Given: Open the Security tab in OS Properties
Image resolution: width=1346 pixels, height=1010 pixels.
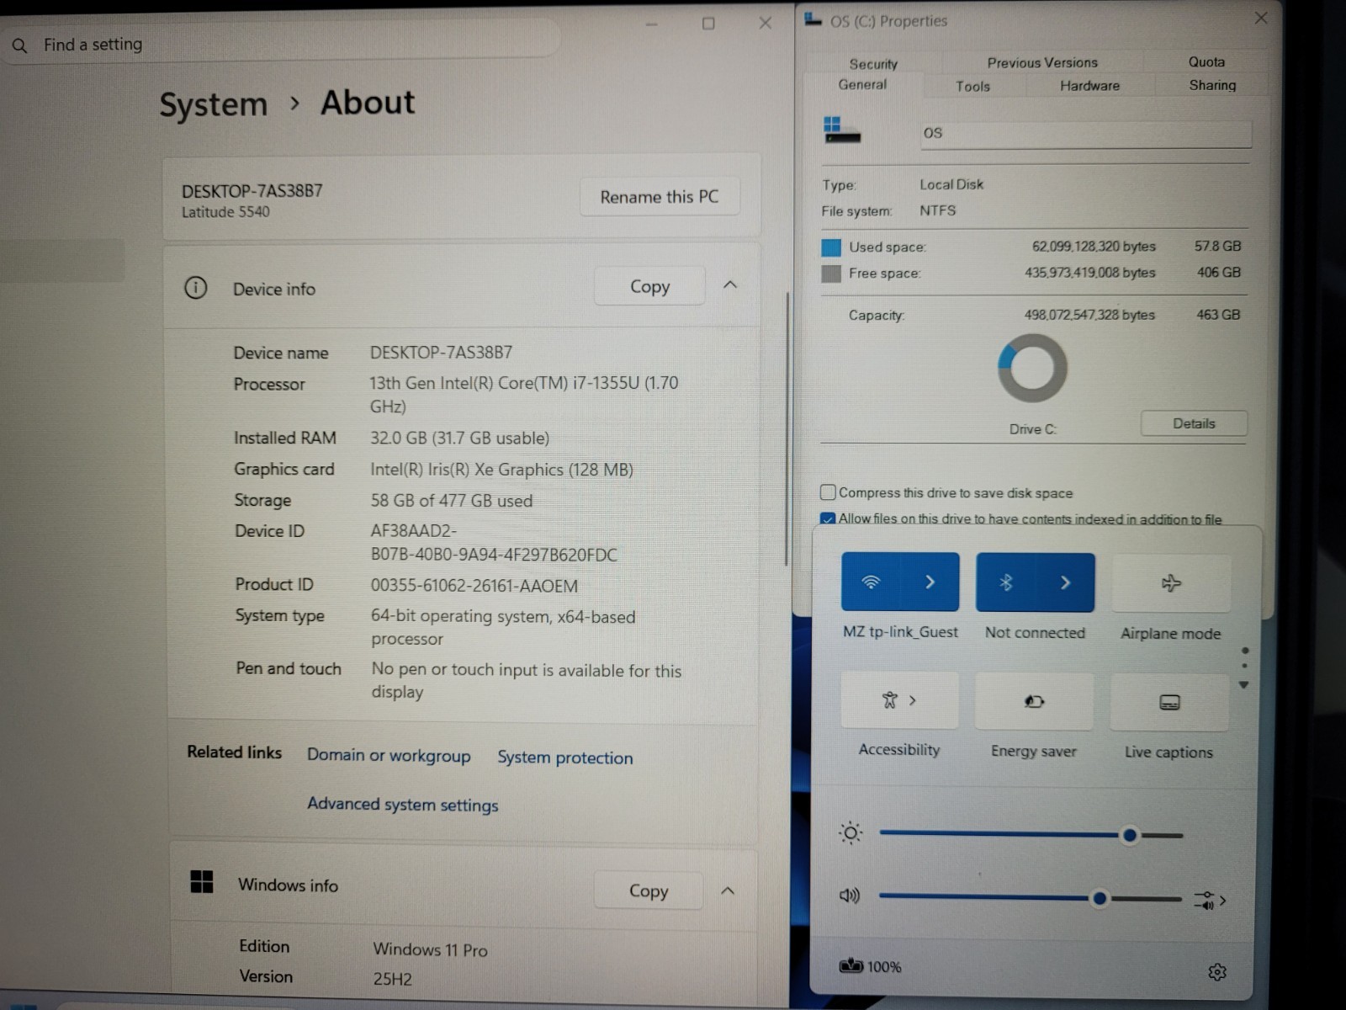Looking at the screenshot, I should coord(873,64).
